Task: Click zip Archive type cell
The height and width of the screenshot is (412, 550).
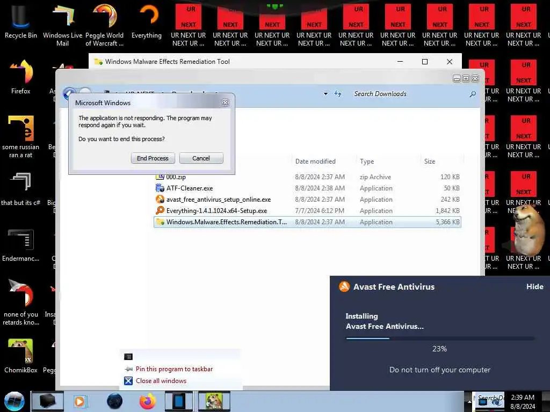Action: tap(375, 177)
